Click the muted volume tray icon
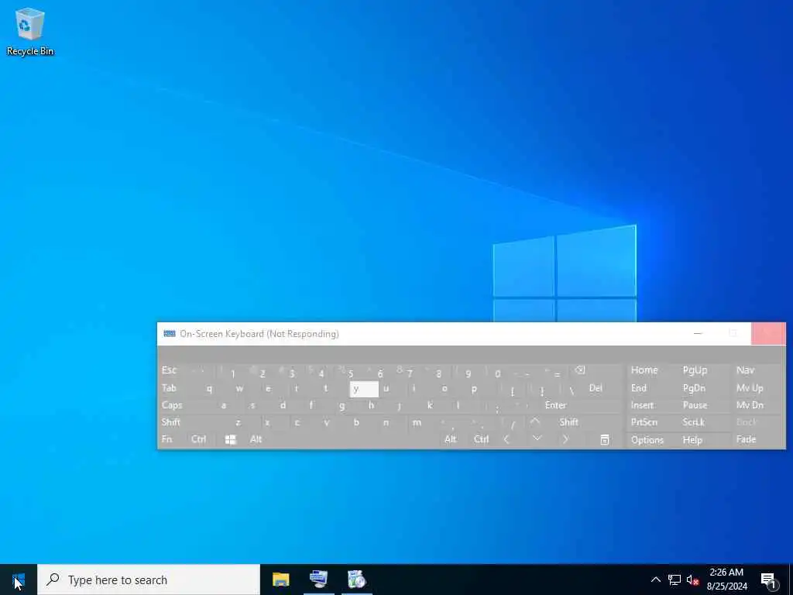The width and height of the screenshot is (793, 595). [692, 580]
